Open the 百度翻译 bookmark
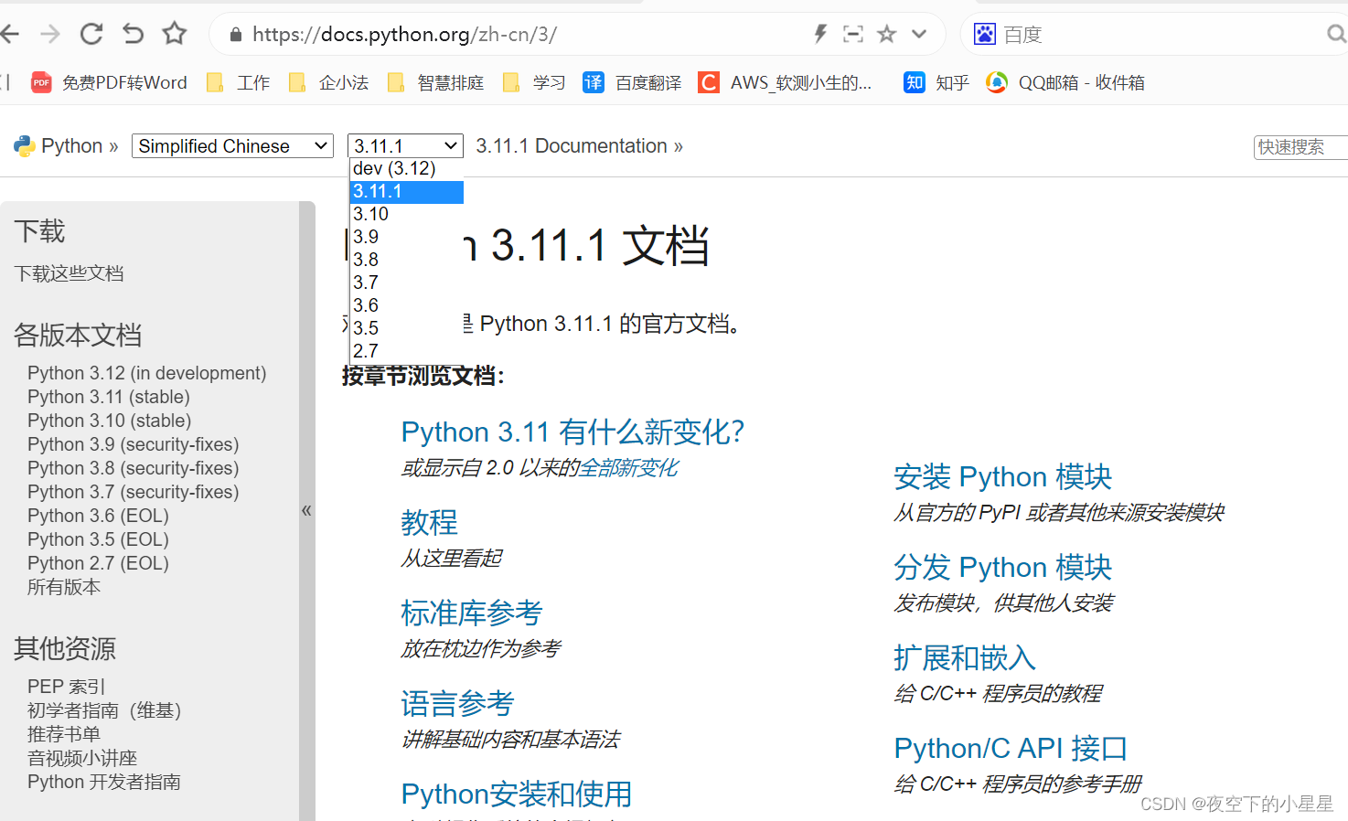1348x821 pixels. pos(633,82)
